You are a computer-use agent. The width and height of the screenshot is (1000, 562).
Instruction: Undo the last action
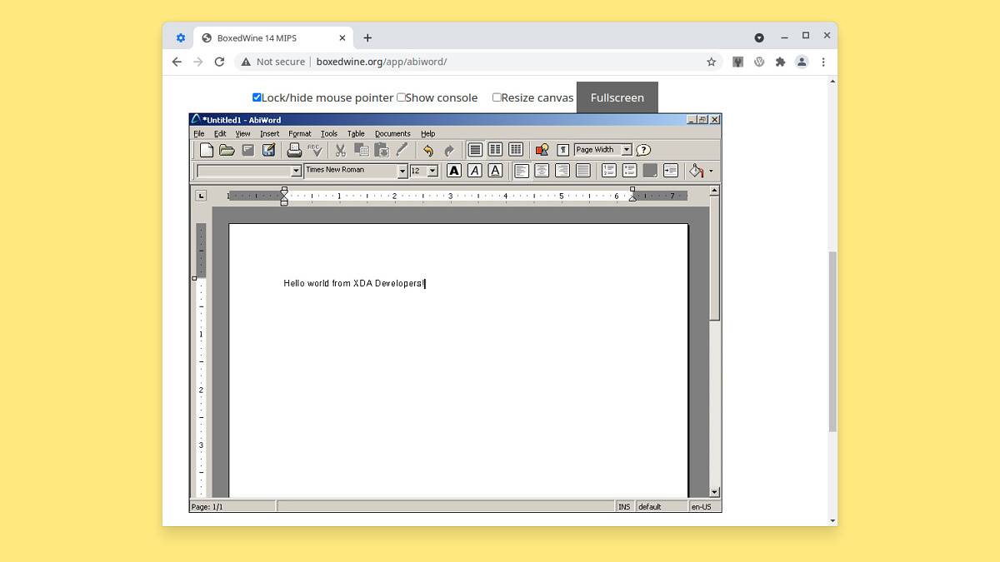point(428,150)
